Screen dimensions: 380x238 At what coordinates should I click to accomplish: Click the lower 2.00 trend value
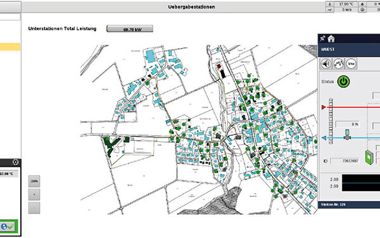pos(334,186)
